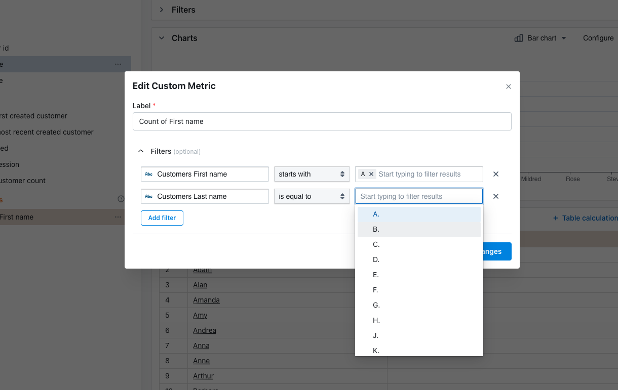This screenshot has width=618, height=390.
Task: Click the plus icon for Table calculation
Action: click(556, 218)
